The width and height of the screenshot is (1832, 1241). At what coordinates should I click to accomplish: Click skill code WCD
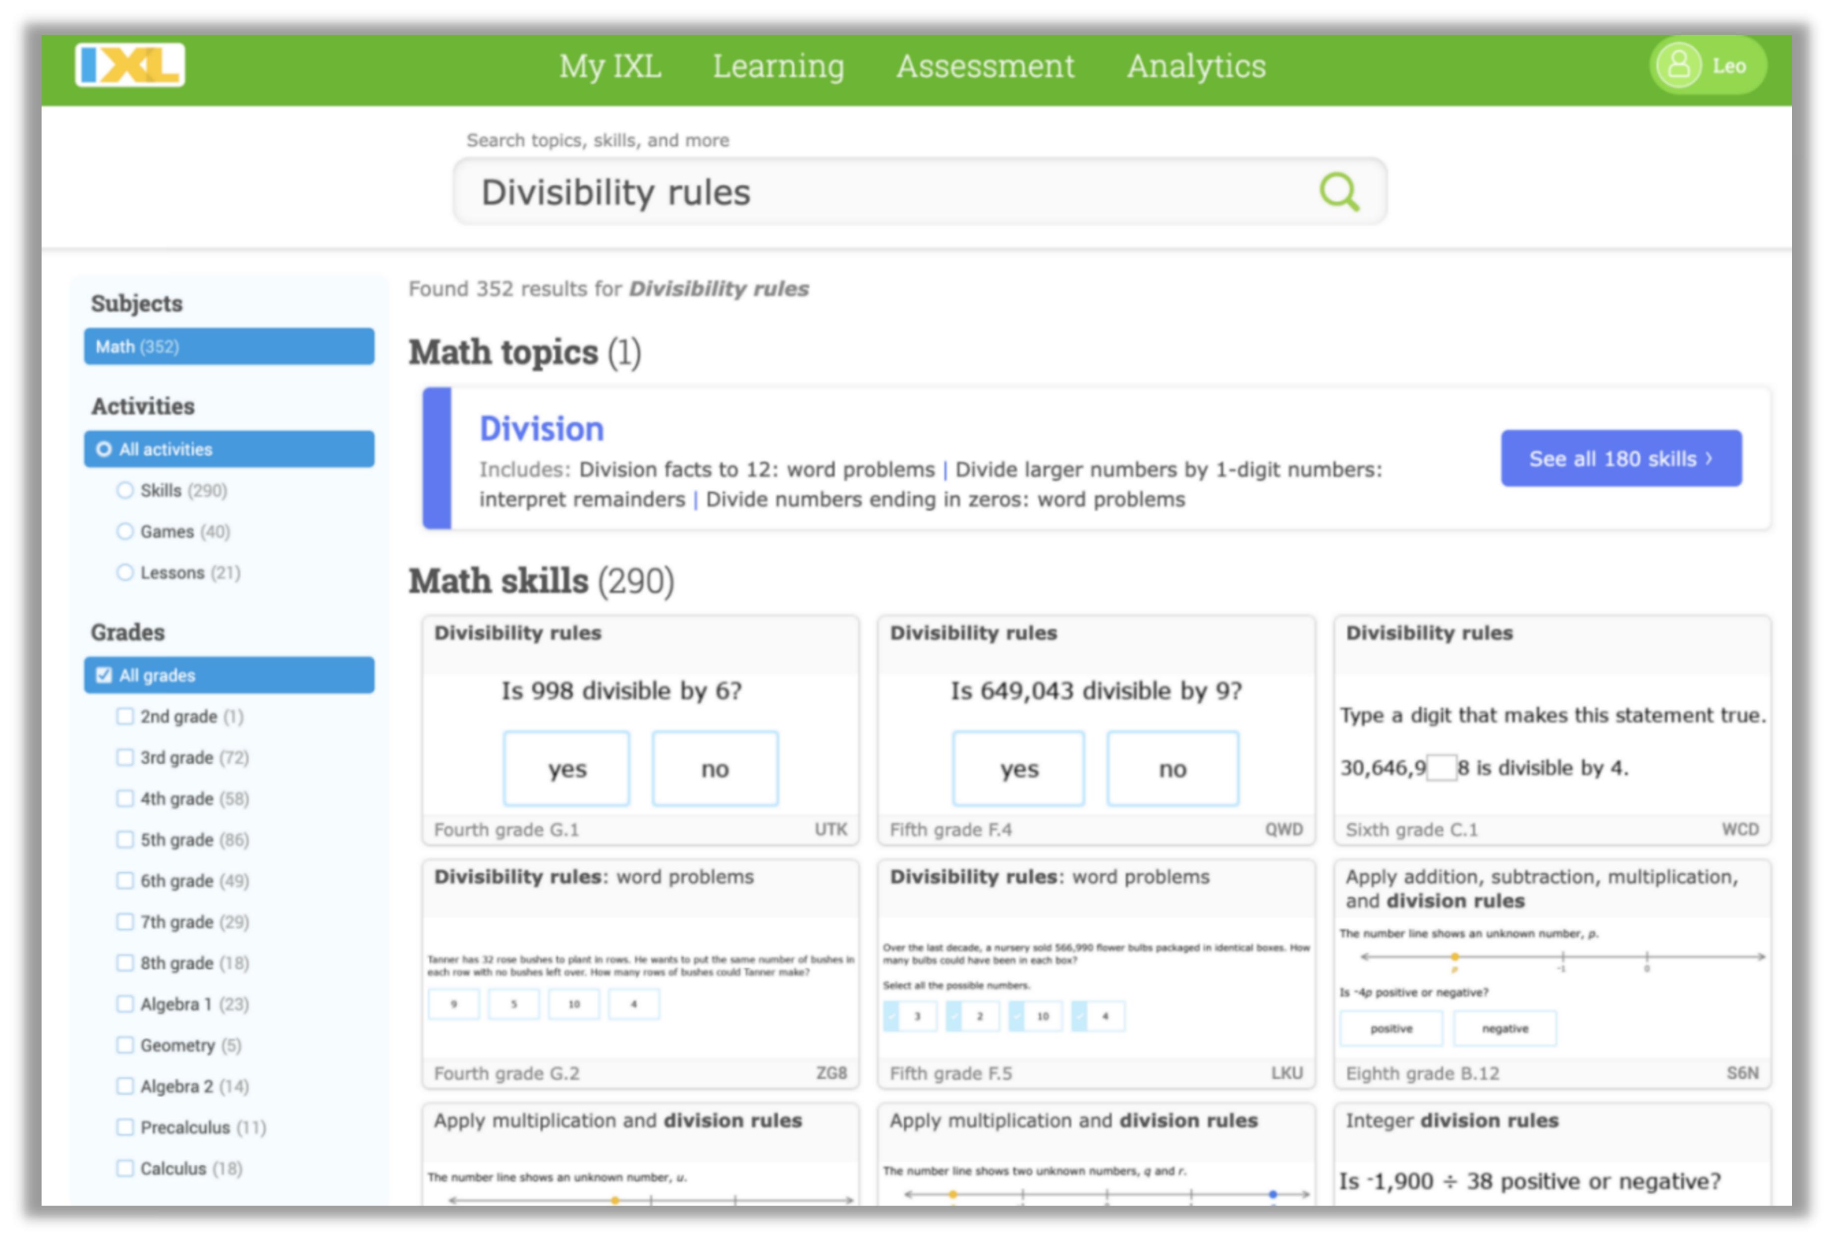coord(1740,829)
